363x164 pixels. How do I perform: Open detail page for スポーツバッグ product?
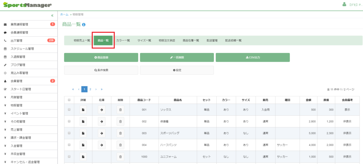point(83,133)
